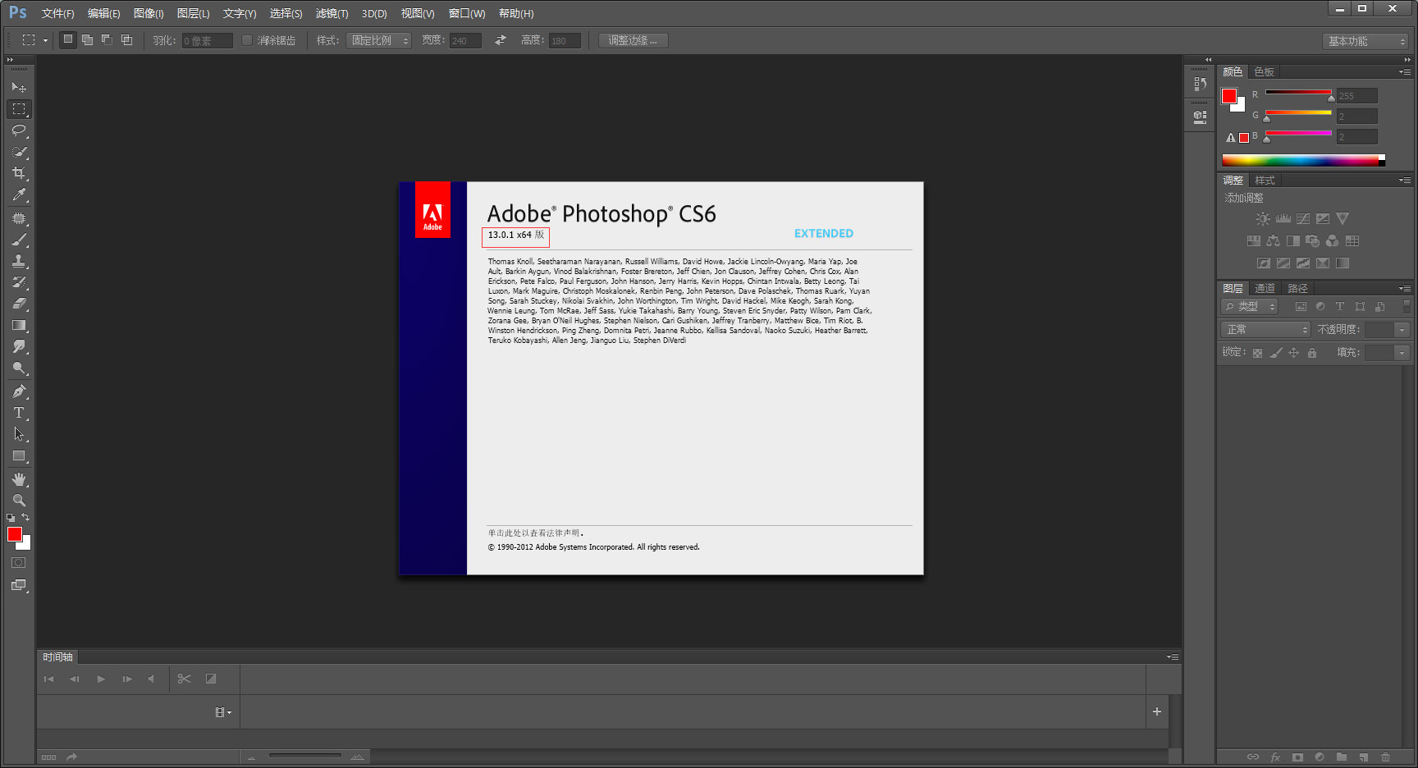Select the Pen tool

click(19, 391)
